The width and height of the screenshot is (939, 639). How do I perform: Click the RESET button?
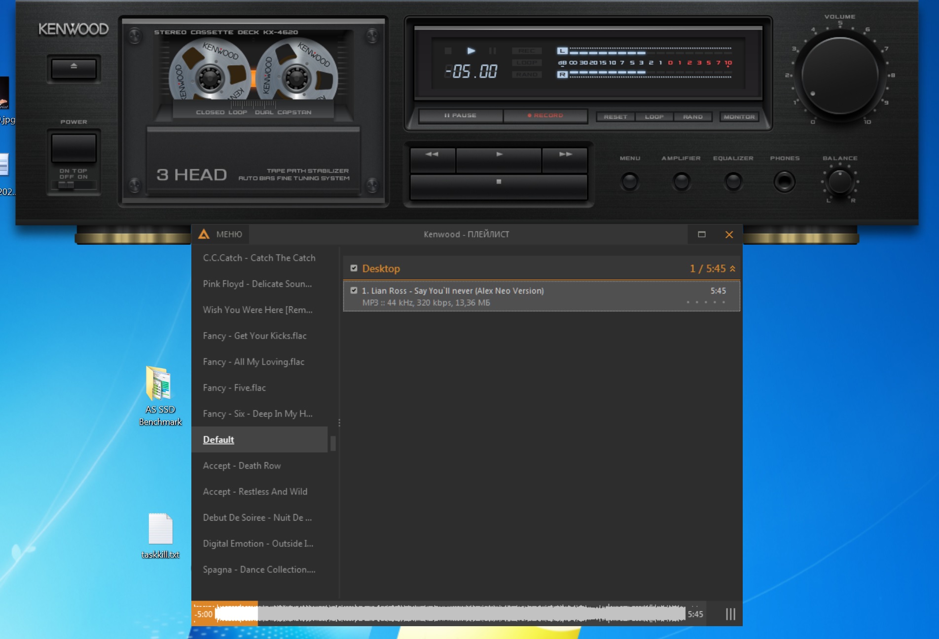(615, 117)
